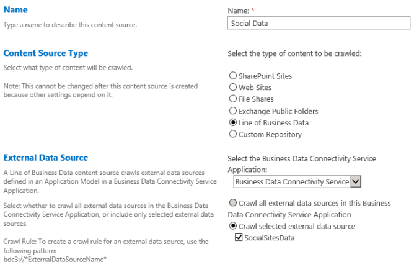Viewport: 414px width, 267px height.
Task: Enable Crawl all external data sources option
Action: [x=233, y=203]
